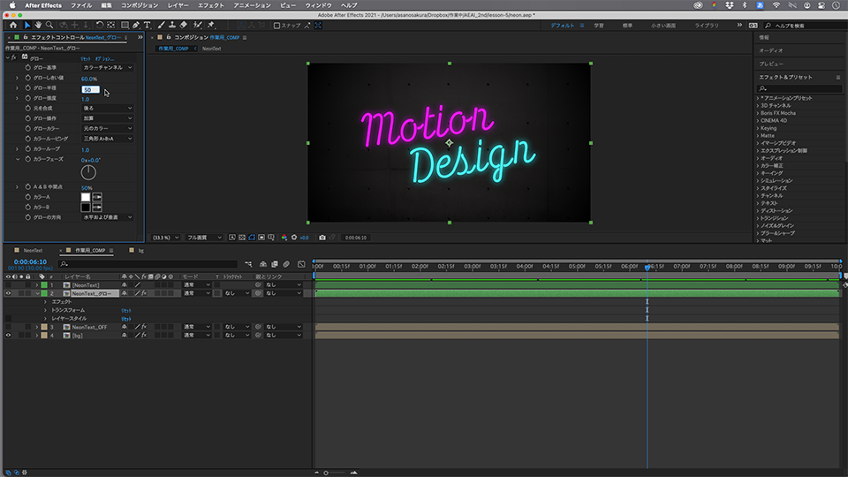Select the Zoom magnifier tool

click(x=49, y=25)
